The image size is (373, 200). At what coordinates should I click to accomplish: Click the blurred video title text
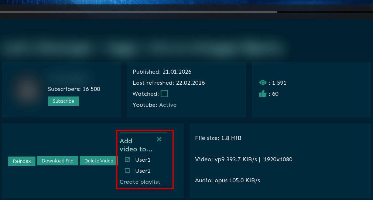(144, 47)
